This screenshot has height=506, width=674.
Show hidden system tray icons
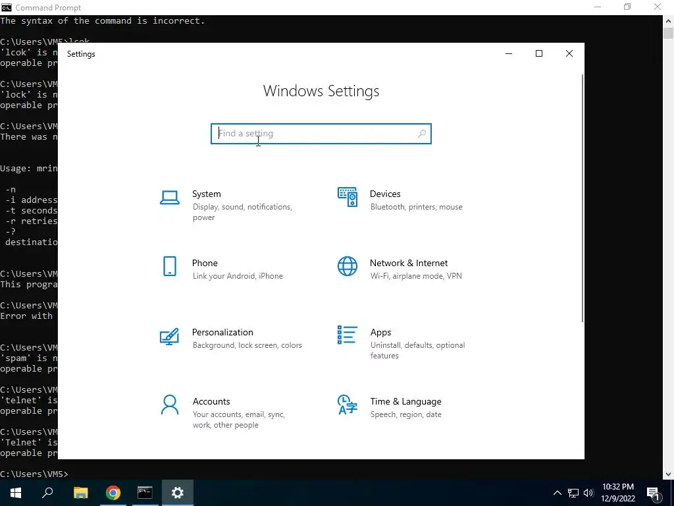[557, 493]
